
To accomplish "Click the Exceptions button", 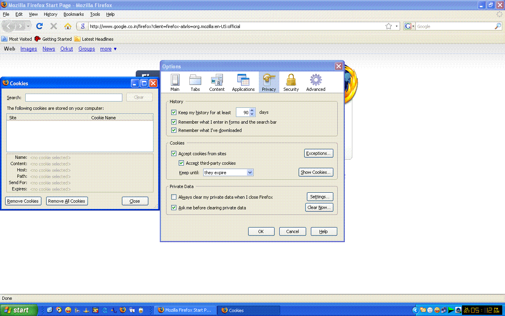I will click(319, 153).
